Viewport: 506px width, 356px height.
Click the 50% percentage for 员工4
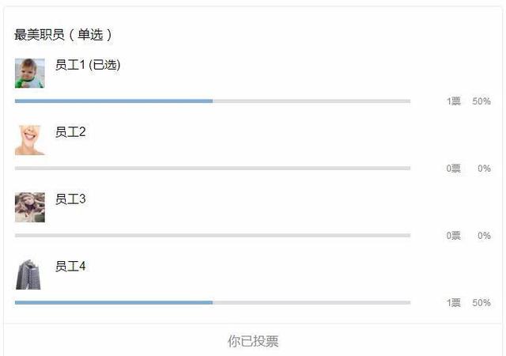481,303
